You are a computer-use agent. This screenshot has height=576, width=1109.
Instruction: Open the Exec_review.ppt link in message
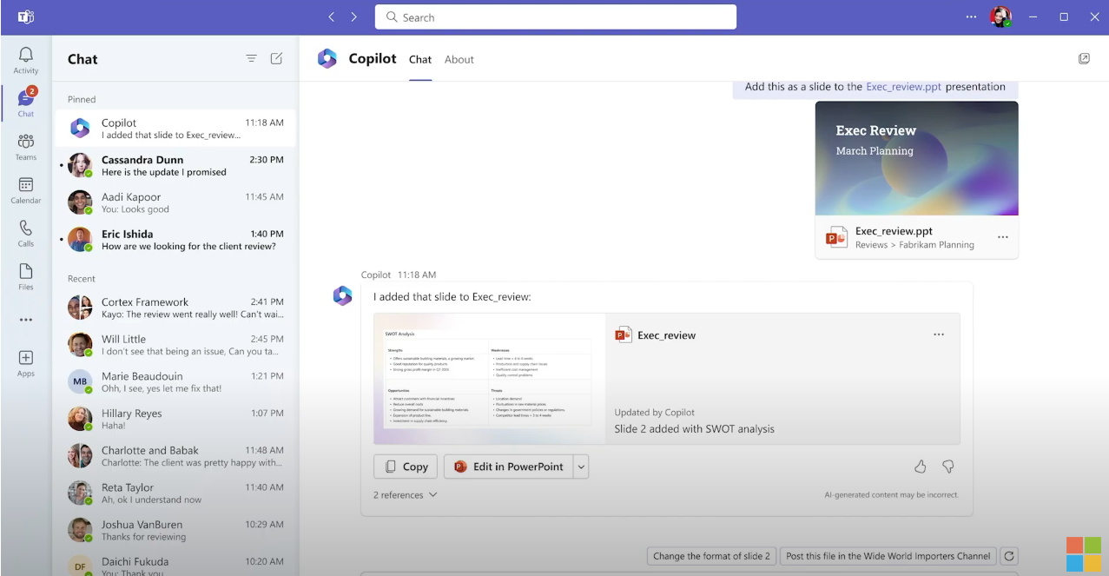pyautogui.click(x=903, y=87)
